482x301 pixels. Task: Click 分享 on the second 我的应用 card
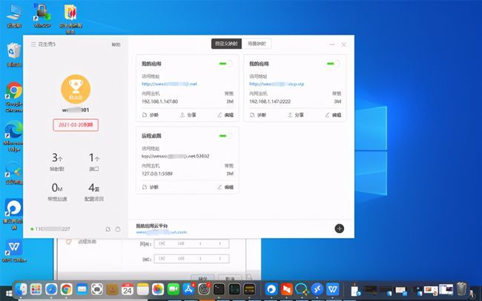pos(295,115)
